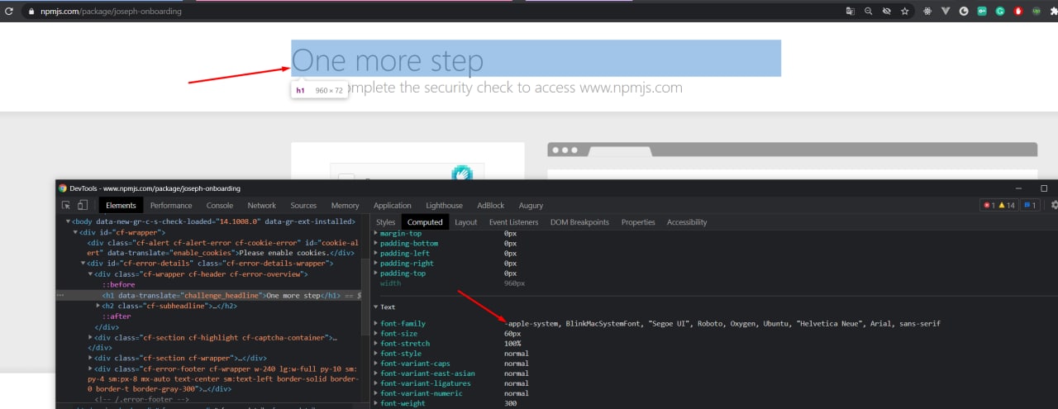
Task: Open the Performance panel tab
Action: click(171, 205)
